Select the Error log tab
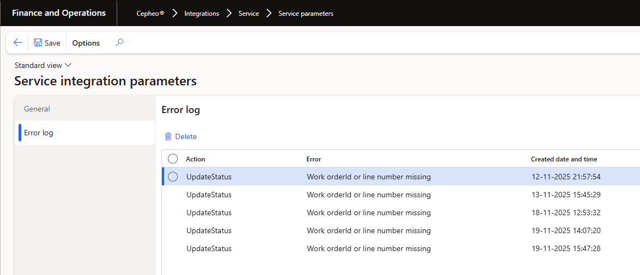 [x=39, y=133]
